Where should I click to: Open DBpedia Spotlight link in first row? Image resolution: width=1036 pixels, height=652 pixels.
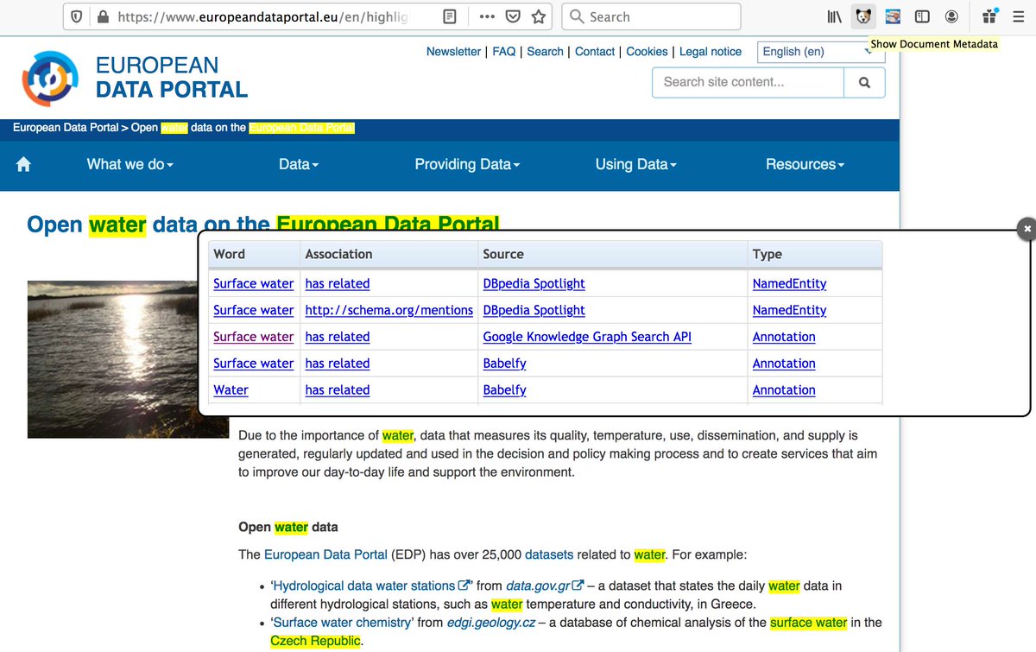click(534, 283)
